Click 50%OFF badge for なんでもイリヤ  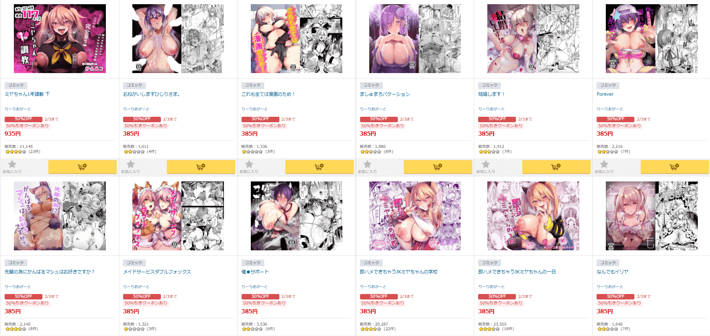pyautogui.click(x=615, y=297)
